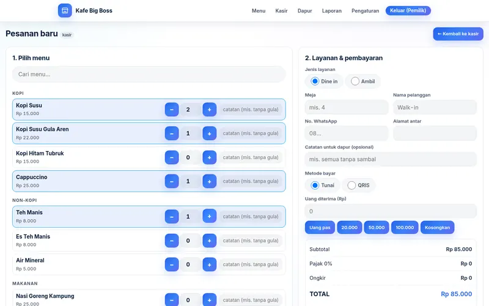
Task: Click Kopi Susu quantity value box
Action: [x=191, y=110]
